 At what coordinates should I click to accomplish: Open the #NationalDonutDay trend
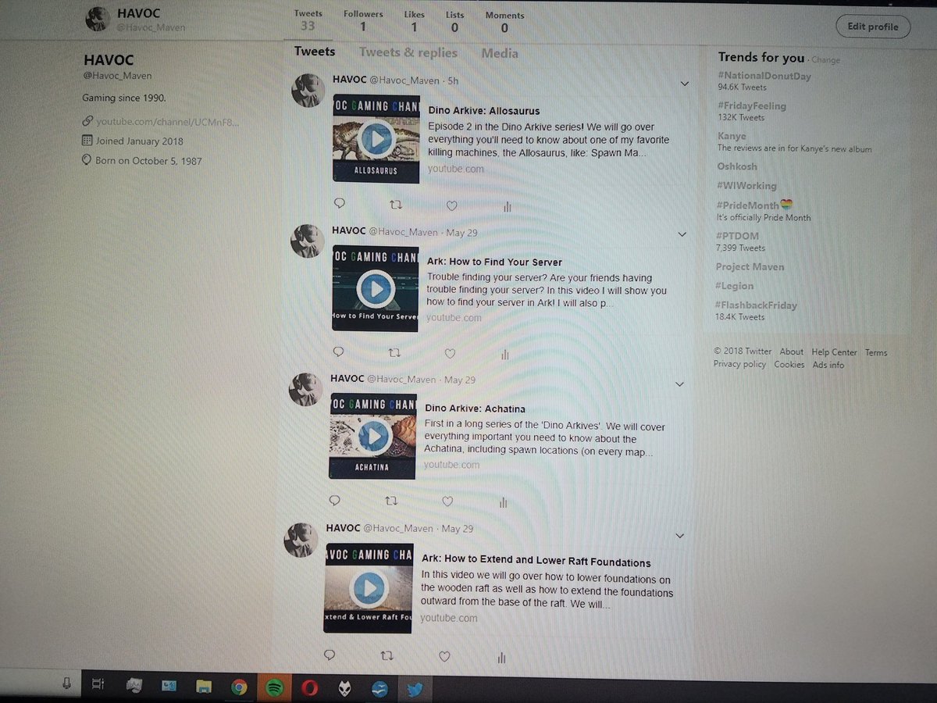pyautogui.click(x=764, y=76)
